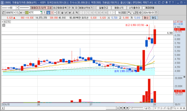The image size is (187, 111).
Task: Click the 수익률추이 button
Action: [x=134, y=8]
